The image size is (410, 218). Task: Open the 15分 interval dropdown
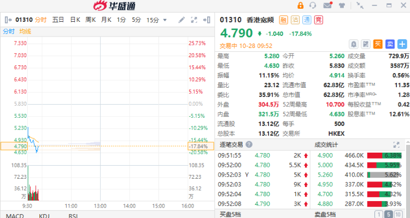[156, 20]
